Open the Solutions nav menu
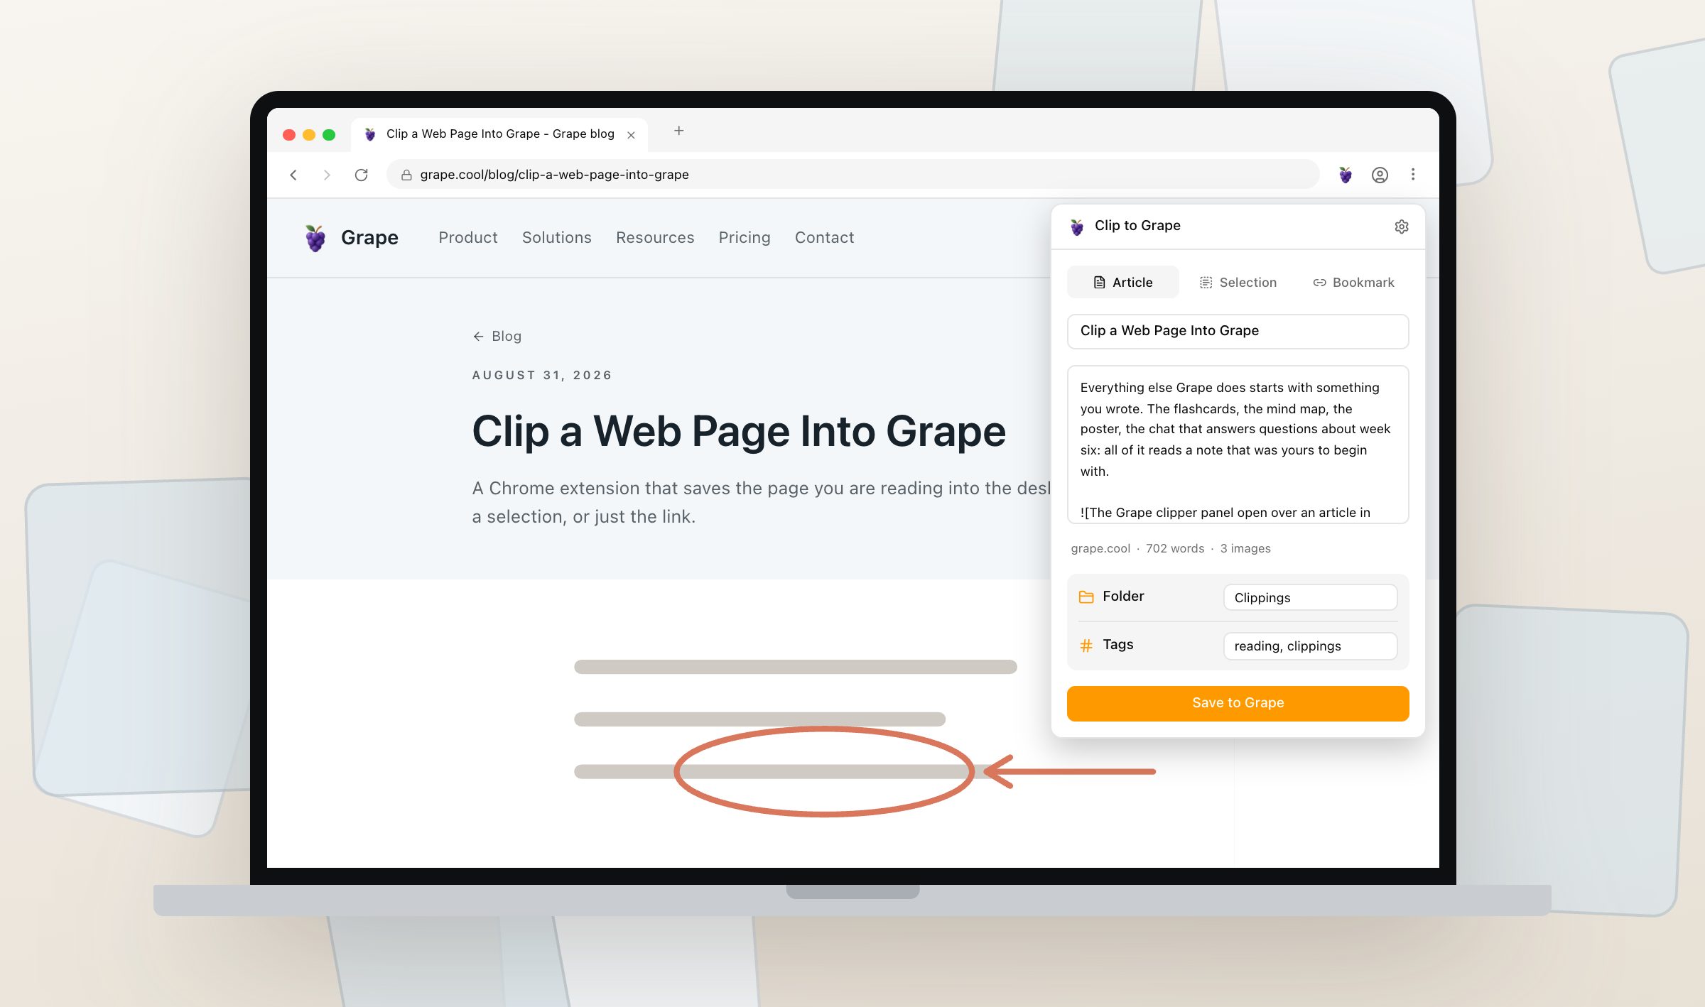Image resolution: width=1705 pixels, height=1007 pixels. tap(556, 237)
